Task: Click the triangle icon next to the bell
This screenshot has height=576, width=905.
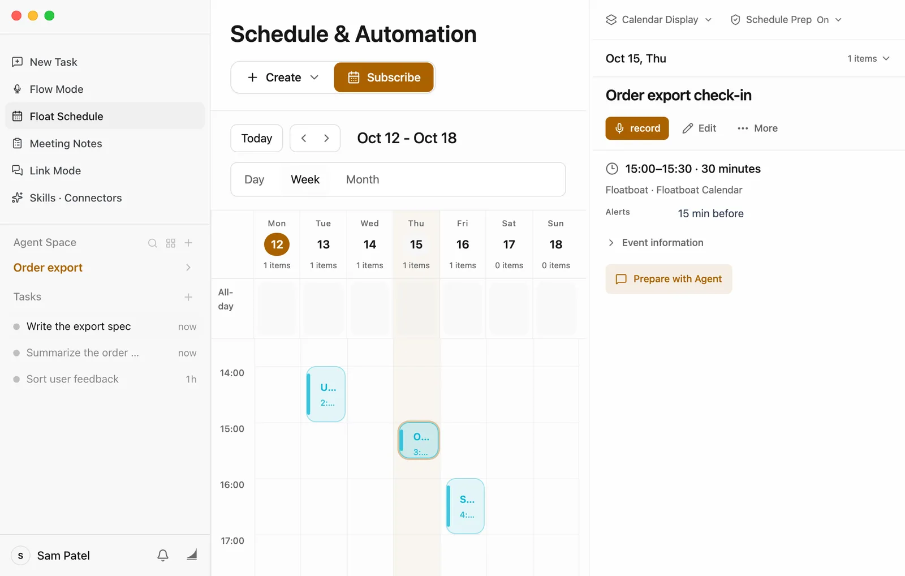Action: click(192, 554)
